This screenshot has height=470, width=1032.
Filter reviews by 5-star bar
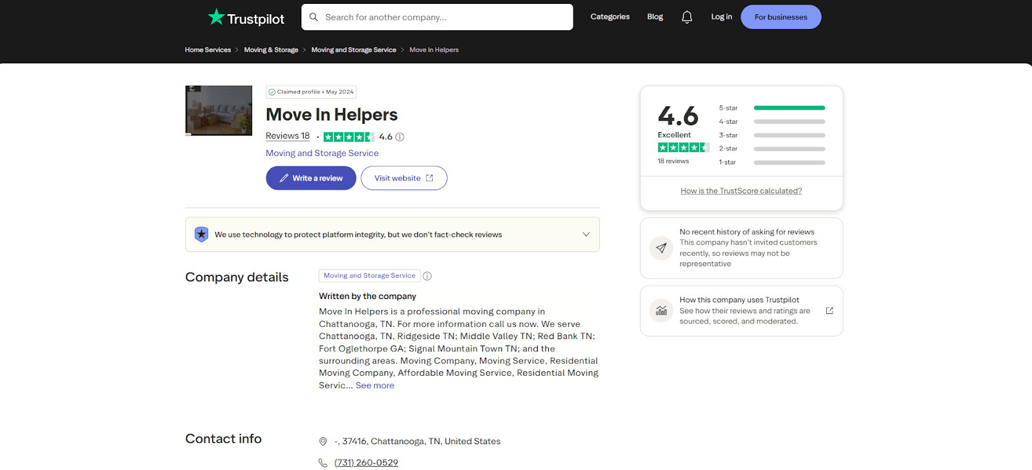(772, 108)
